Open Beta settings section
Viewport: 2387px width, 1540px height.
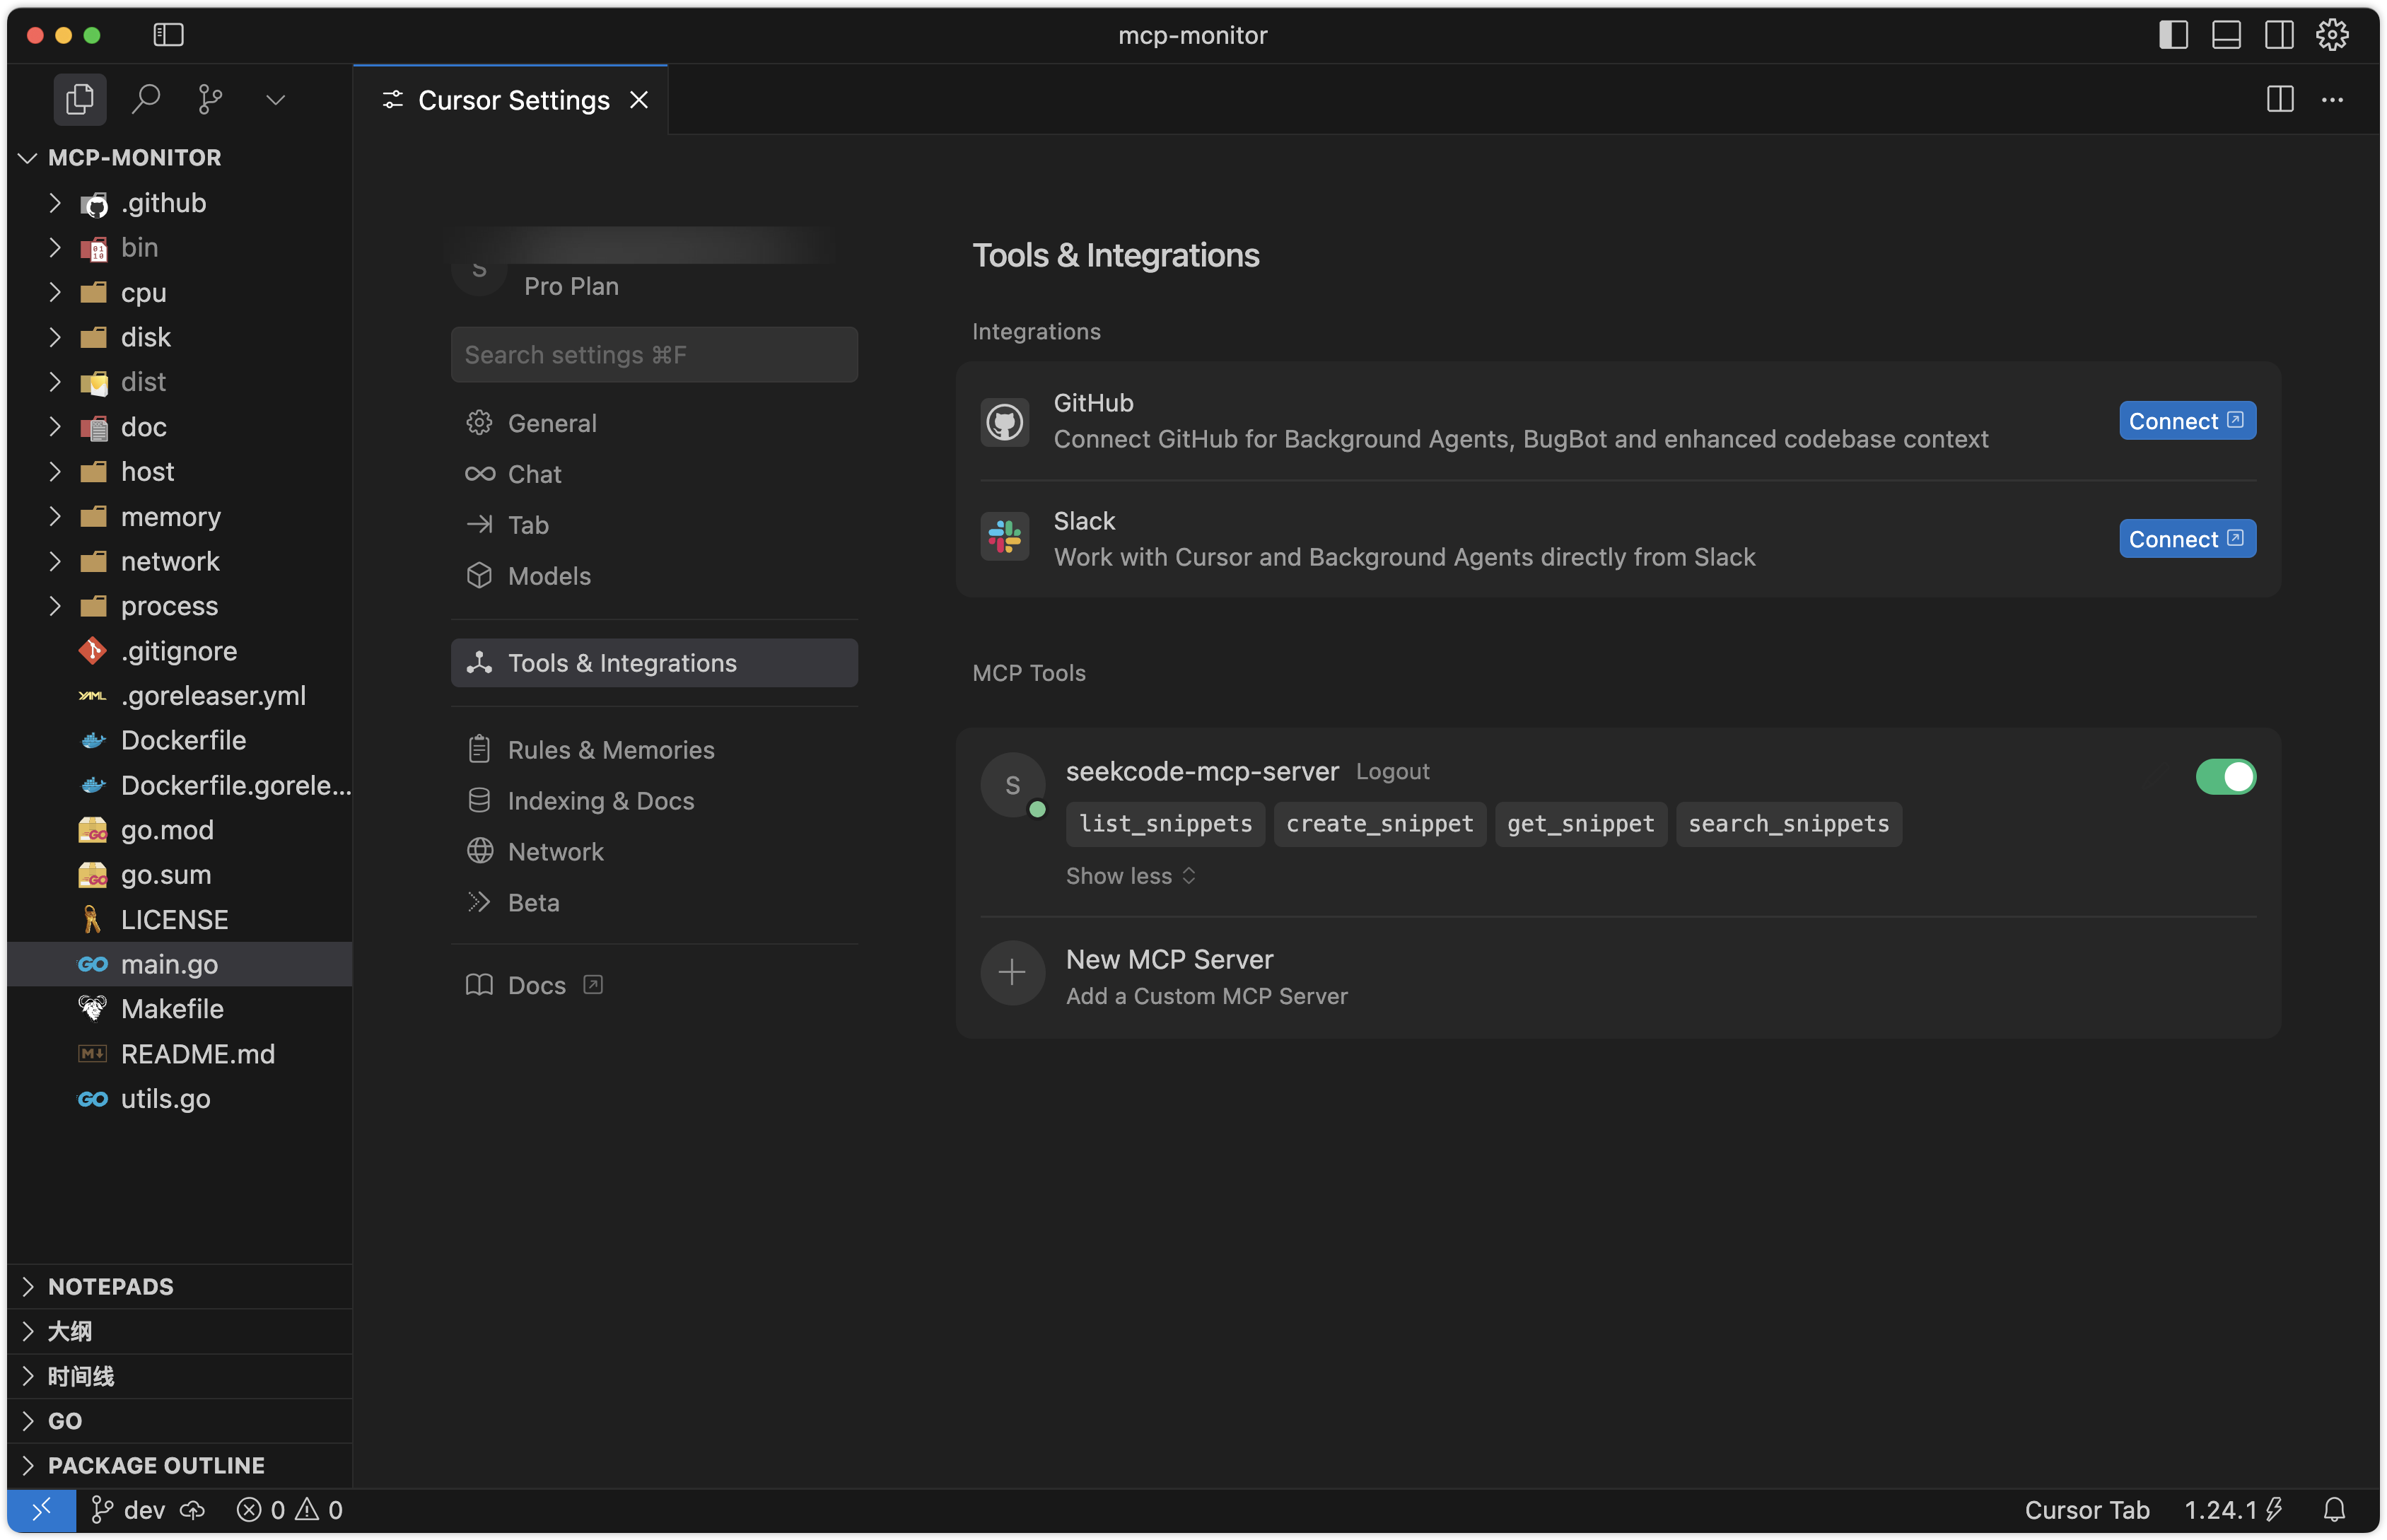[x=654, y=903]
